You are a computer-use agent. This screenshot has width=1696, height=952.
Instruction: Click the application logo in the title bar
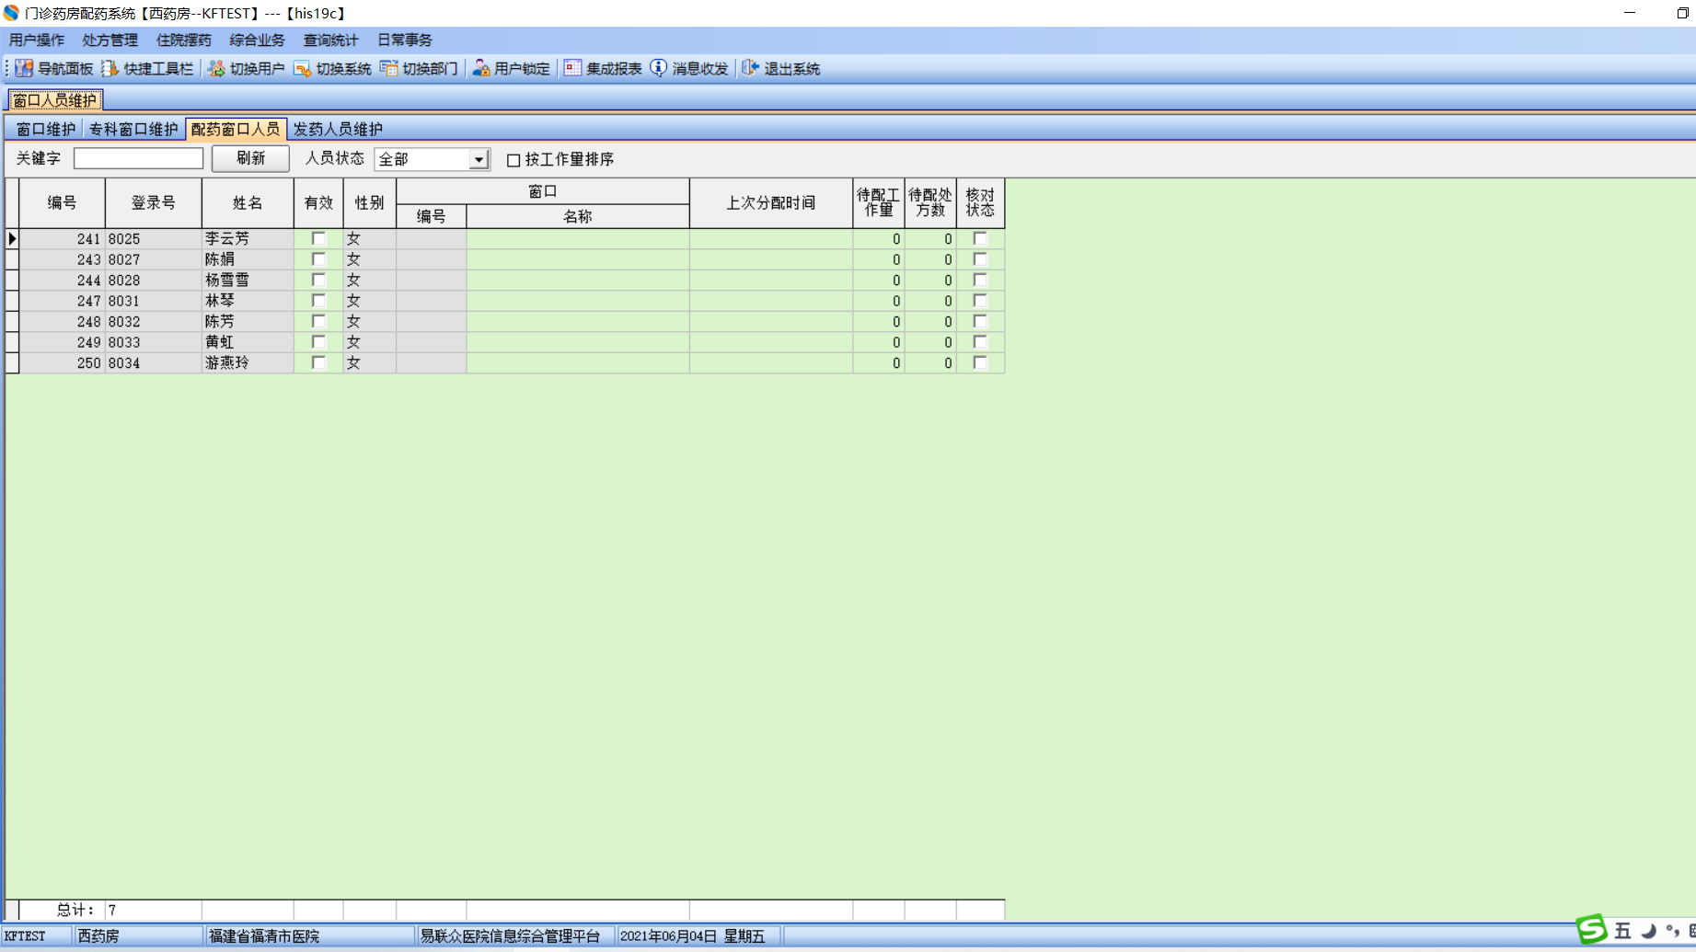(x=11, y=13)
